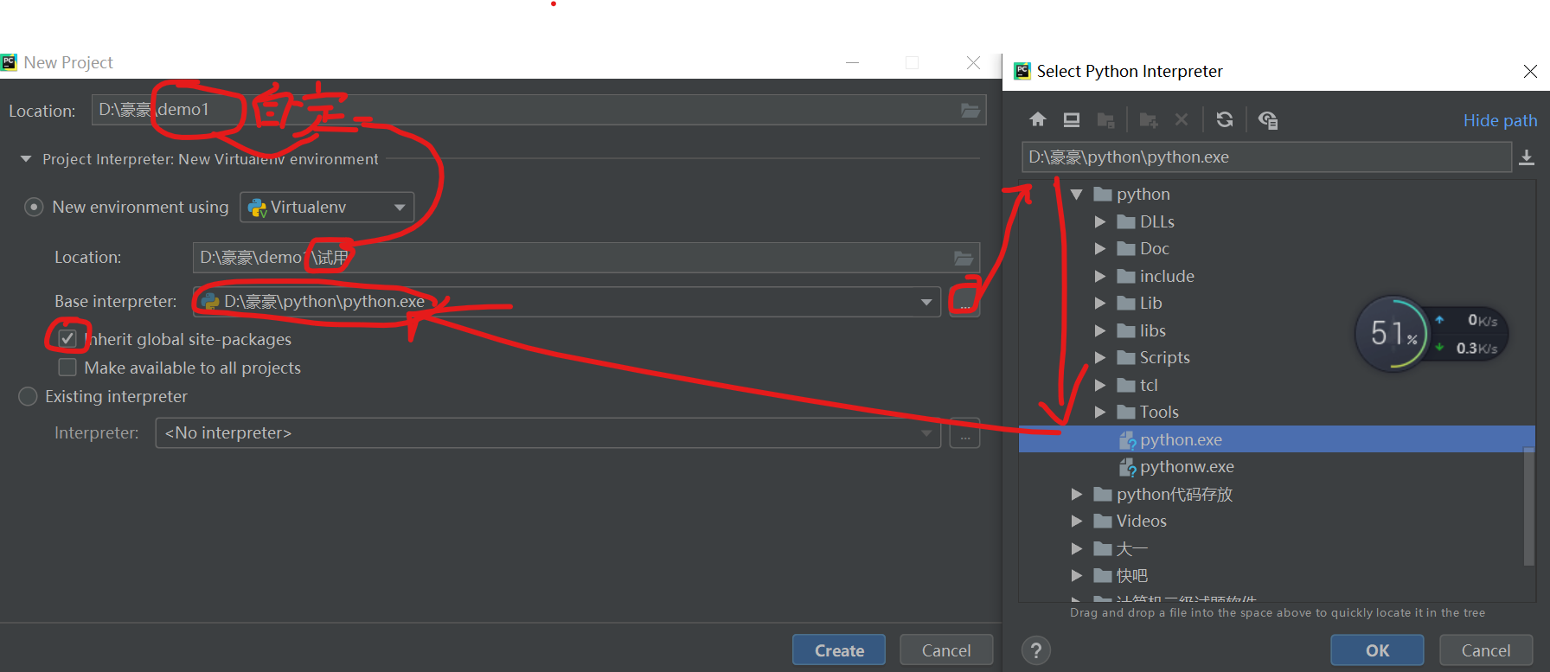Screen dimensions: 1550x672
Task: Click Cancel in Select Python Interpreter dialog
Action: (1486, 650)
